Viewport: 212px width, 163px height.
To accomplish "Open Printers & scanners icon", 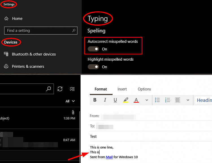I will tap(6, 66).
